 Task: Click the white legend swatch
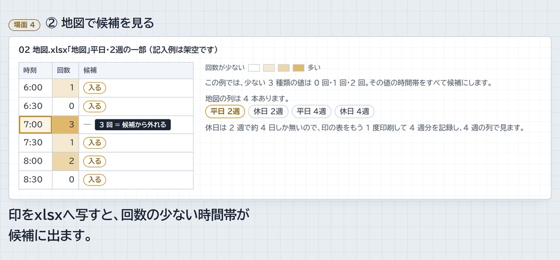[254, 68]
